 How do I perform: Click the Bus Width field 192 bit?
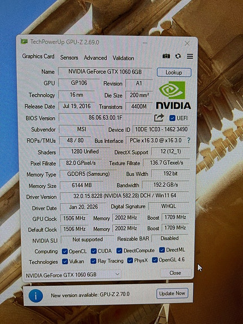(170, 174)
